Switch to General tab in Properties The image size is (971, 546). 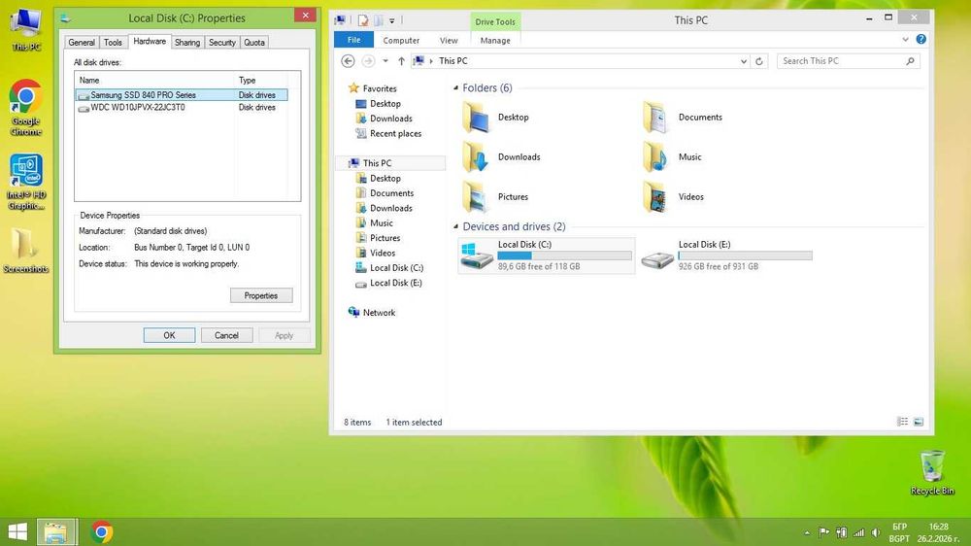click(x=82, y=42)
